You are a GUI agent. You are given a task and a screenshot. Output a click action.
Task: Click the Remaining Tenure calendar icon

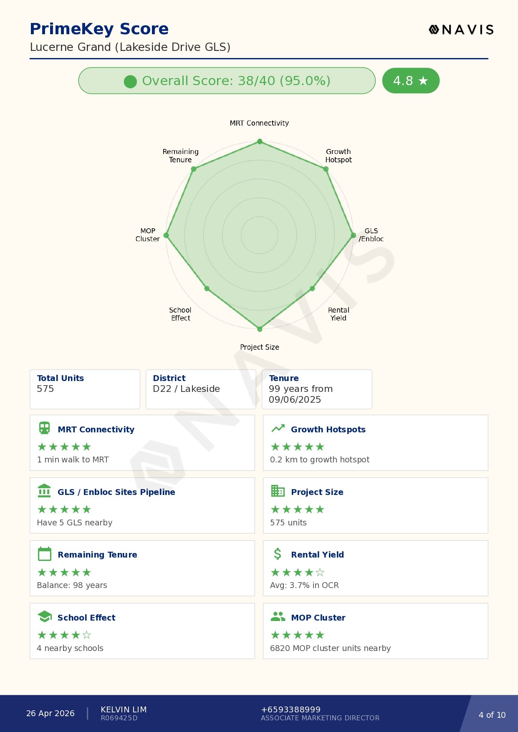(44, 554)
